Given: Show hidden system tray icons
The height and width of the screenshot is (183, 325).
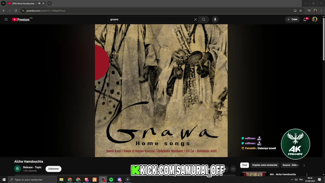Looking at the screenshot, I should click(292, 180).
